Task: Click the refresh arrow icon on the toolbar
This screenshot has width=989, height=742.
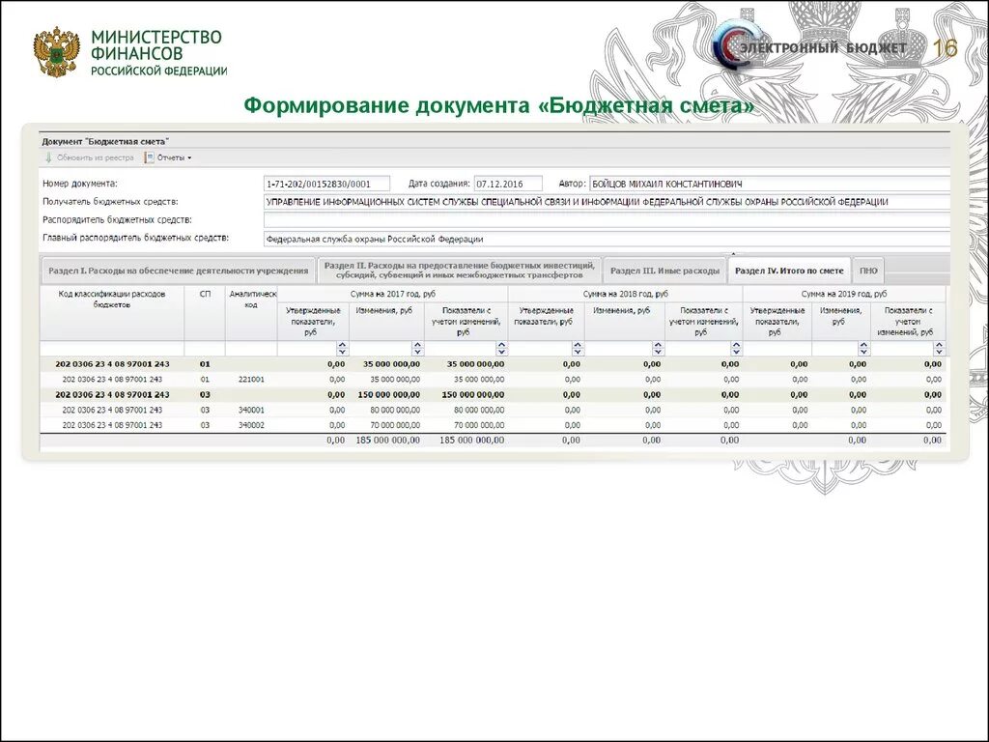Action: [x=48, y=157]
